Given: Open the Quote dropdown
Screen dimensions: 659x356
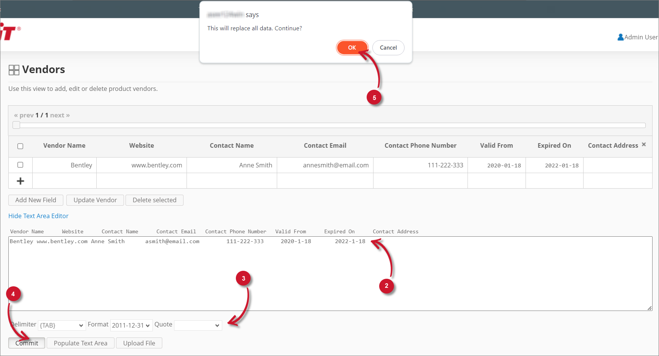Looking at the screenshot, I should pos(198,325).
